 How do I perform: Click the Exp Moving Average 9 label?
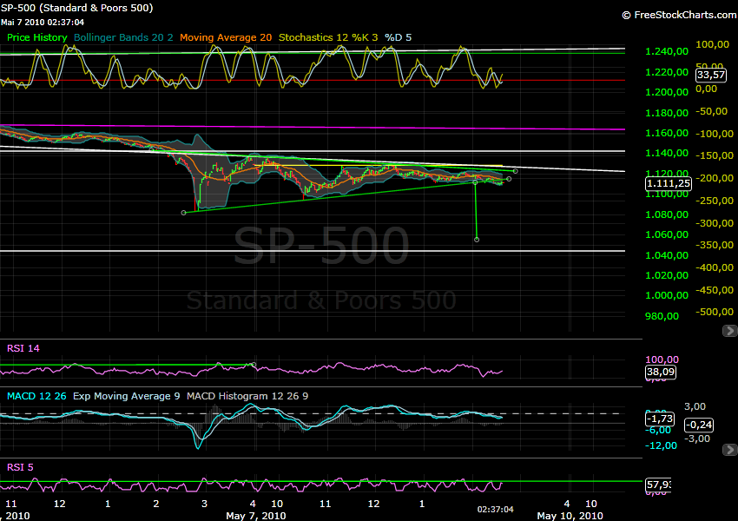click(x=126, y=396)
